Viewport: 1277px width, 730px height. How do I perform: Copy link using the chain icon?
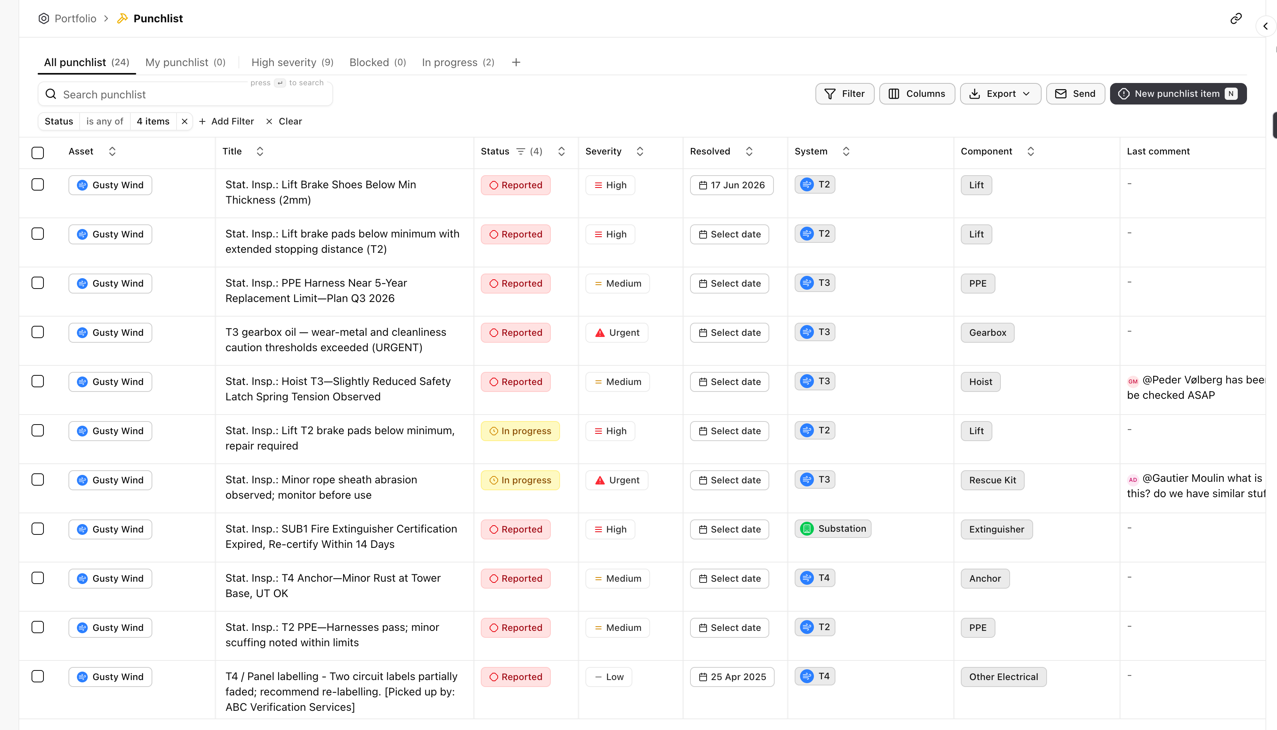click(x=1236, y=18)
